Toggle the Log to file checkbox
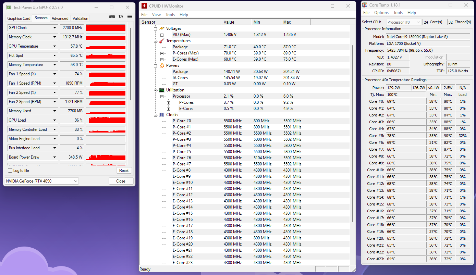Screen dimensions: 476x275 (10, 171)
